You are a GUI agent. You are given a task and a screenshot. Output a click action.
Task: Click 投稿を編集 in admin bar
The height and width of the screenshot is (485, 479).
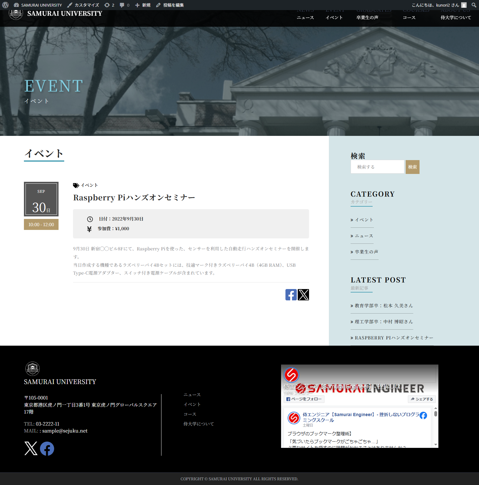pos(170,5)
